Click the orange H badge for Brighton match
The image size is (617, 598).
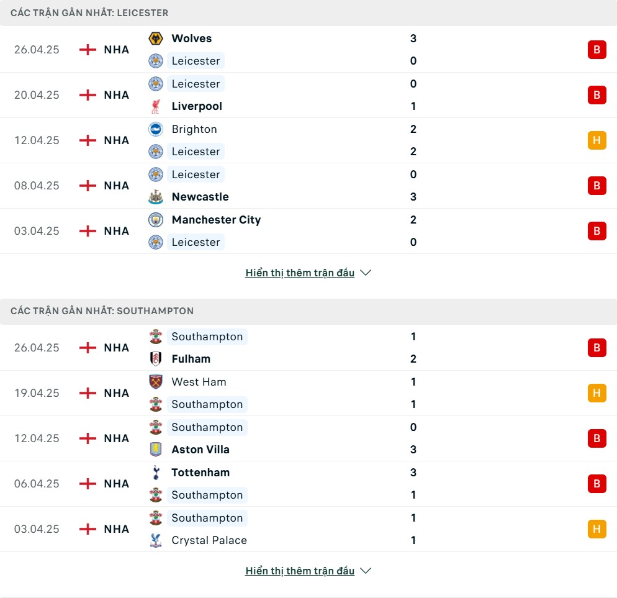[597, 140]
